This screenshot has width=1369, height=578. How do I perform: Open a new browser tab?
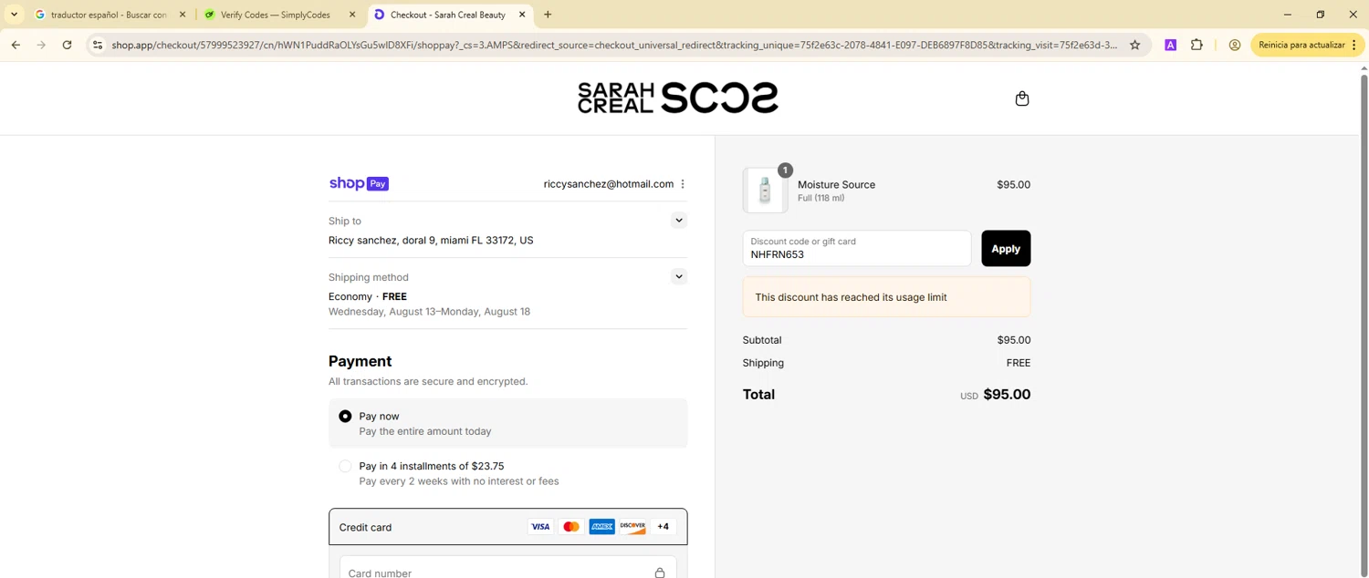coord(548,15)
